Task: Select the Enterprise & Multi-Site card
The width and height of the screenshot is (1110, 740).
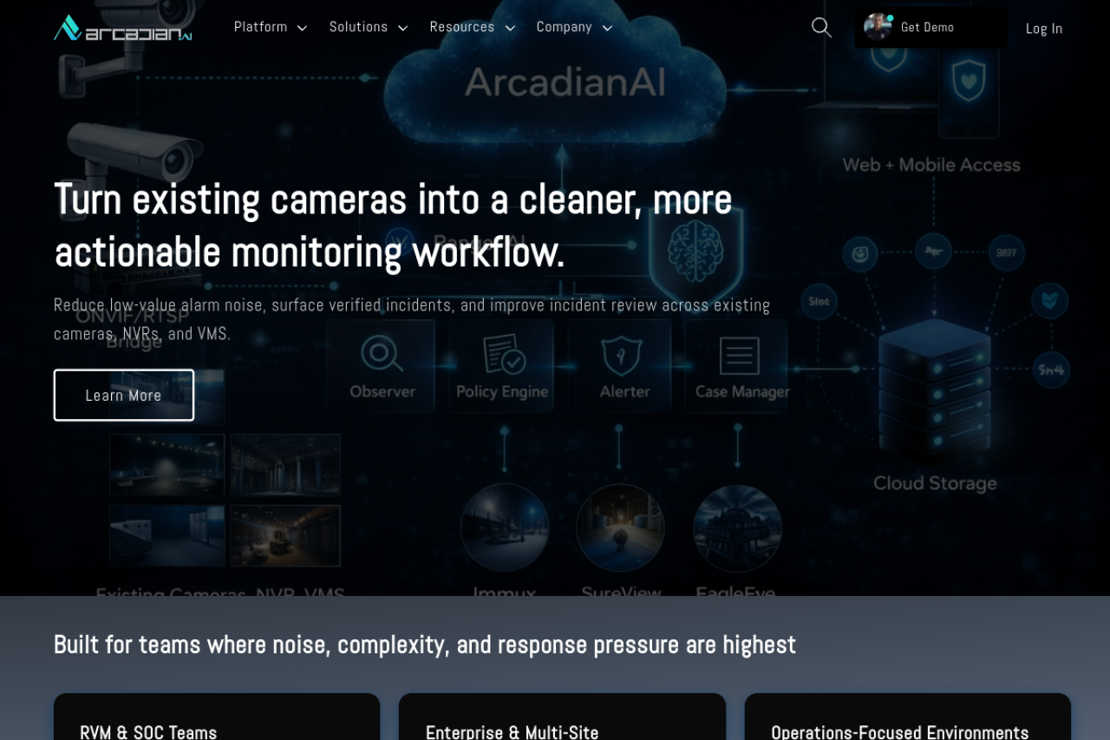Action: click(562, 717)
